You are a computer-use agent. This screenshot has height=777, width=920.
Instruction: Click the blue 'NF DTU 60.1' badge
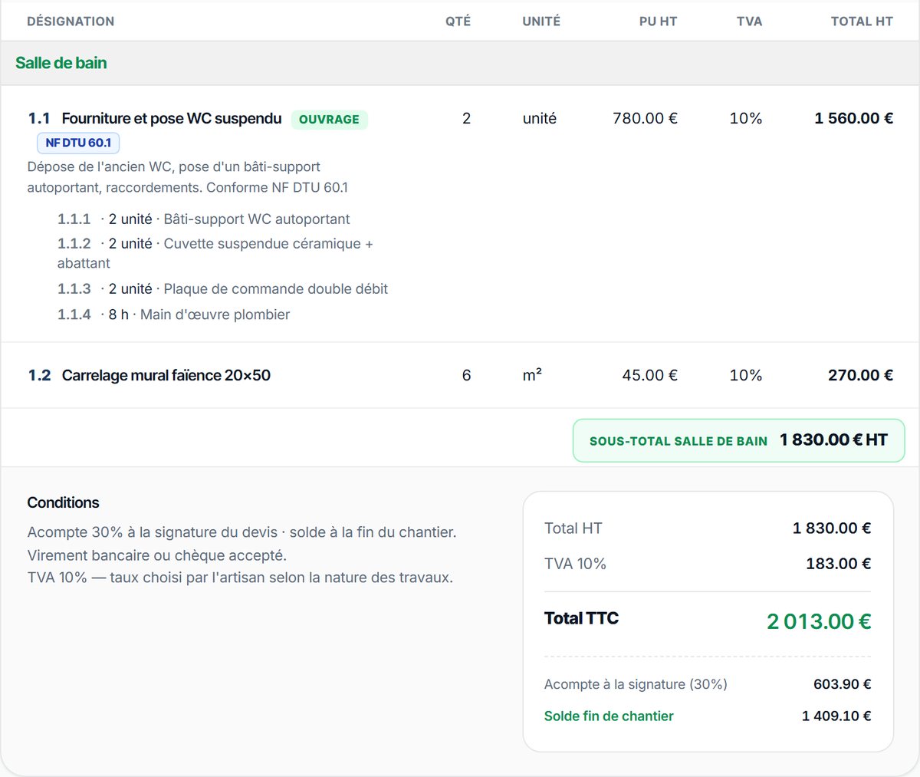[x=78, y=143]
